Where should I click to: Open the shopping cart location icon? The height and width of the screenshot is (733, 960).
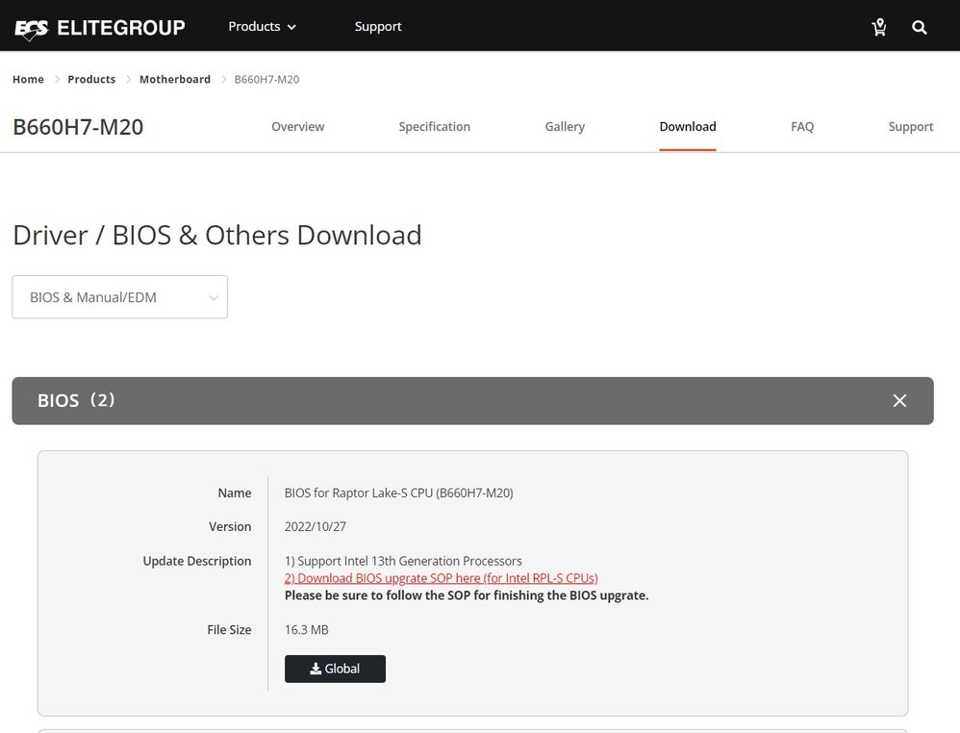point(878,27)
